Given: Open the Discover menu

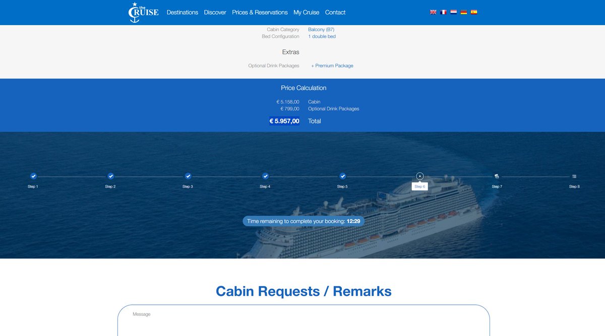Looking at the screenshot, I should [x=215, y=13].
